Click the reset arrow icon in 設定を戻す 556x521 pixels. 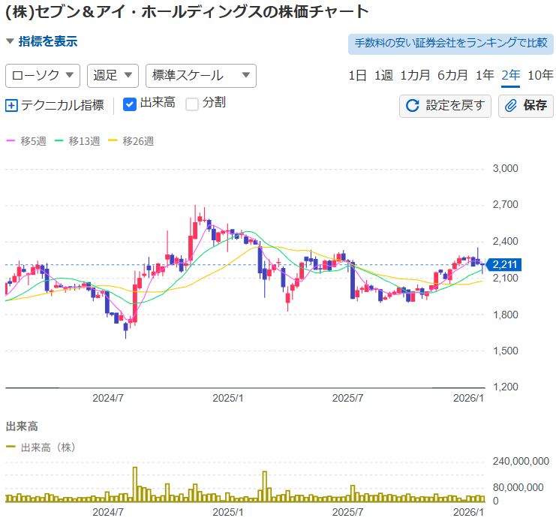click(x=412, y=106)
